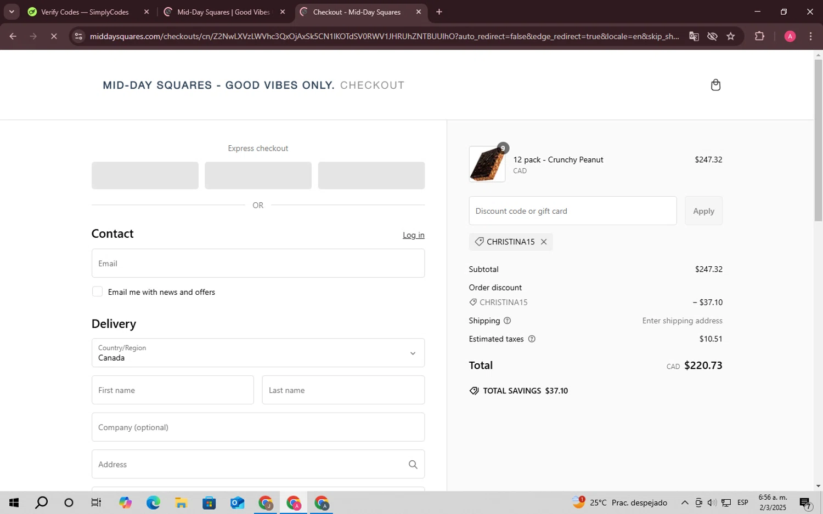Viewport: 823px width, 514px height.
Task: Bookmark this page with star icon
Action: [731, 36]
